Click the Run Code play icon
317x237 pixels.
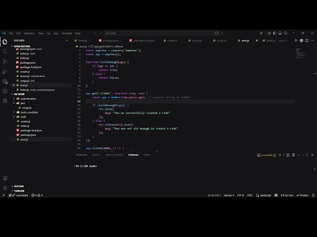tap(296, 40)
